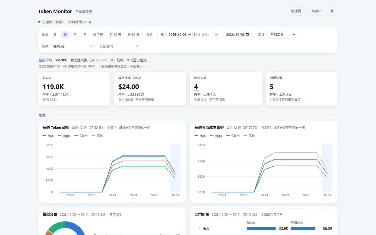
Task: Click the Token 119.0K value
Action: (x=53, y=87)
